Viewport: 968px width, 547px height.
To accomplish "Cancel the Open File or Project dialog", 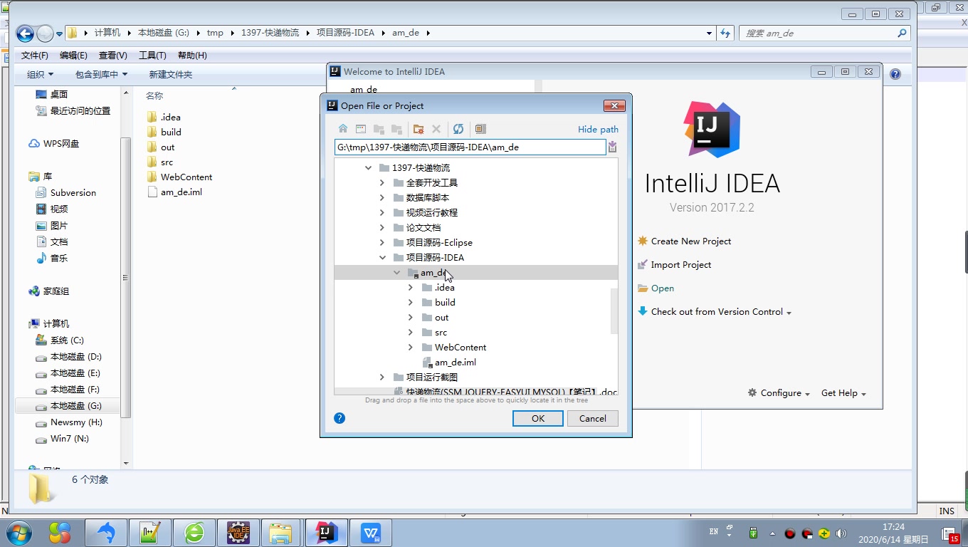I will pyautogui.click(x=592, y=418).
